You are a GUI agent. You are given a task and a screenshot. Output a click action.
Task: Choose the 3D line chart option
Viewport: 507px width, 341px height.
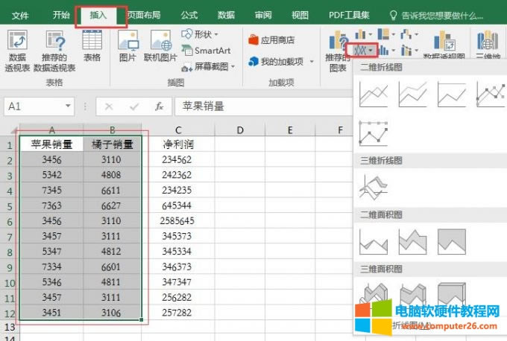[x=374, y=186]
